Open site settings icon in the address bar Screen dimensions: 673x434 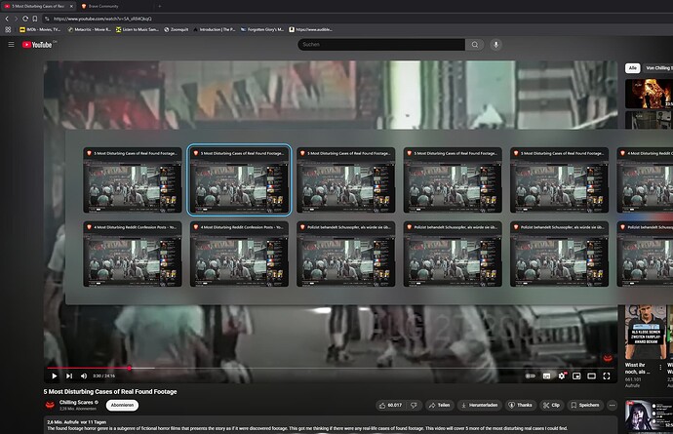[x=47, y=19]
